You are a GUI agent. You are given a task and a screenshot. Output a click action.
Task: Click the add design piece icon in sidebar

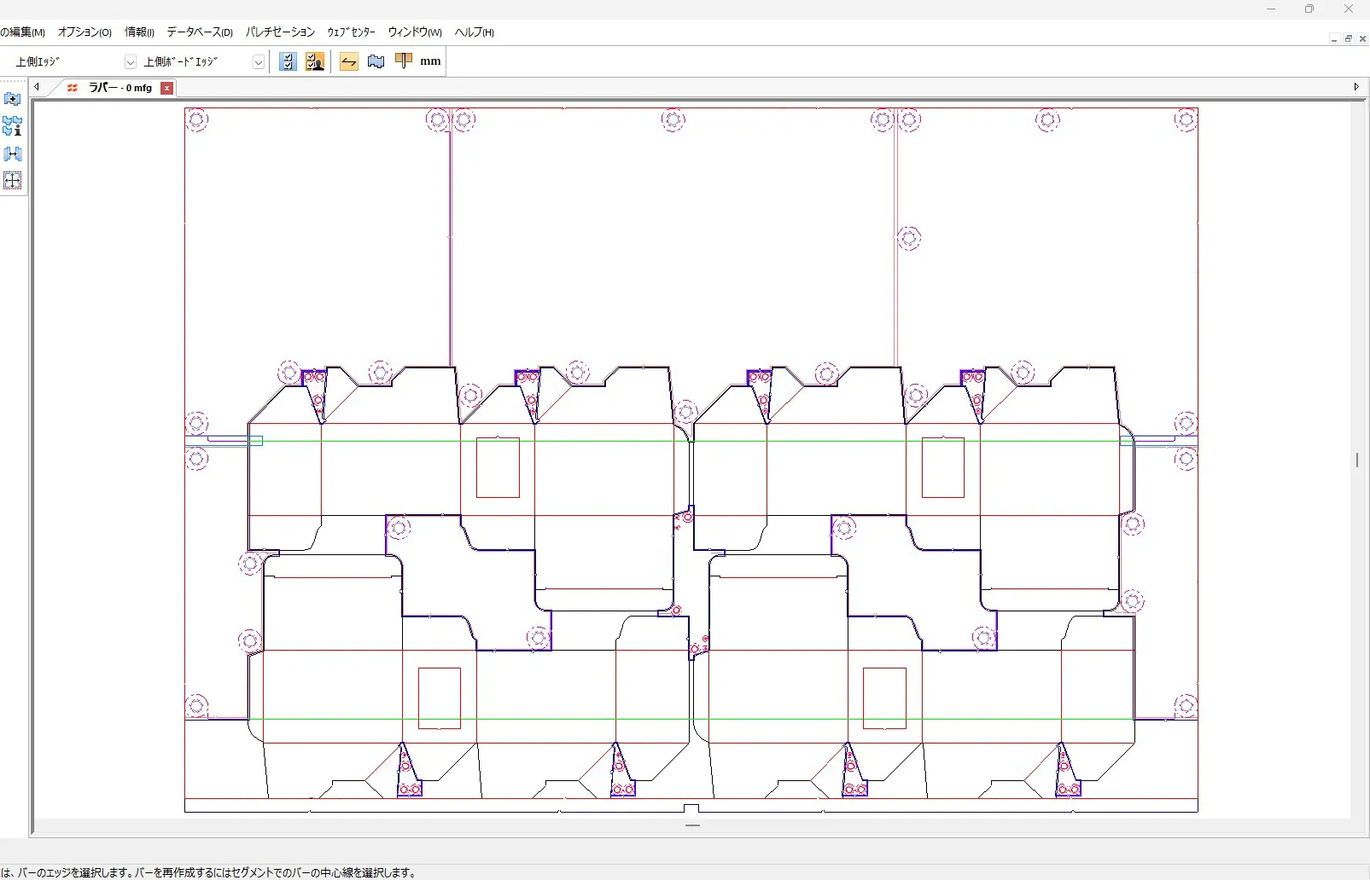pyautogui.click(x=12, y=99)
